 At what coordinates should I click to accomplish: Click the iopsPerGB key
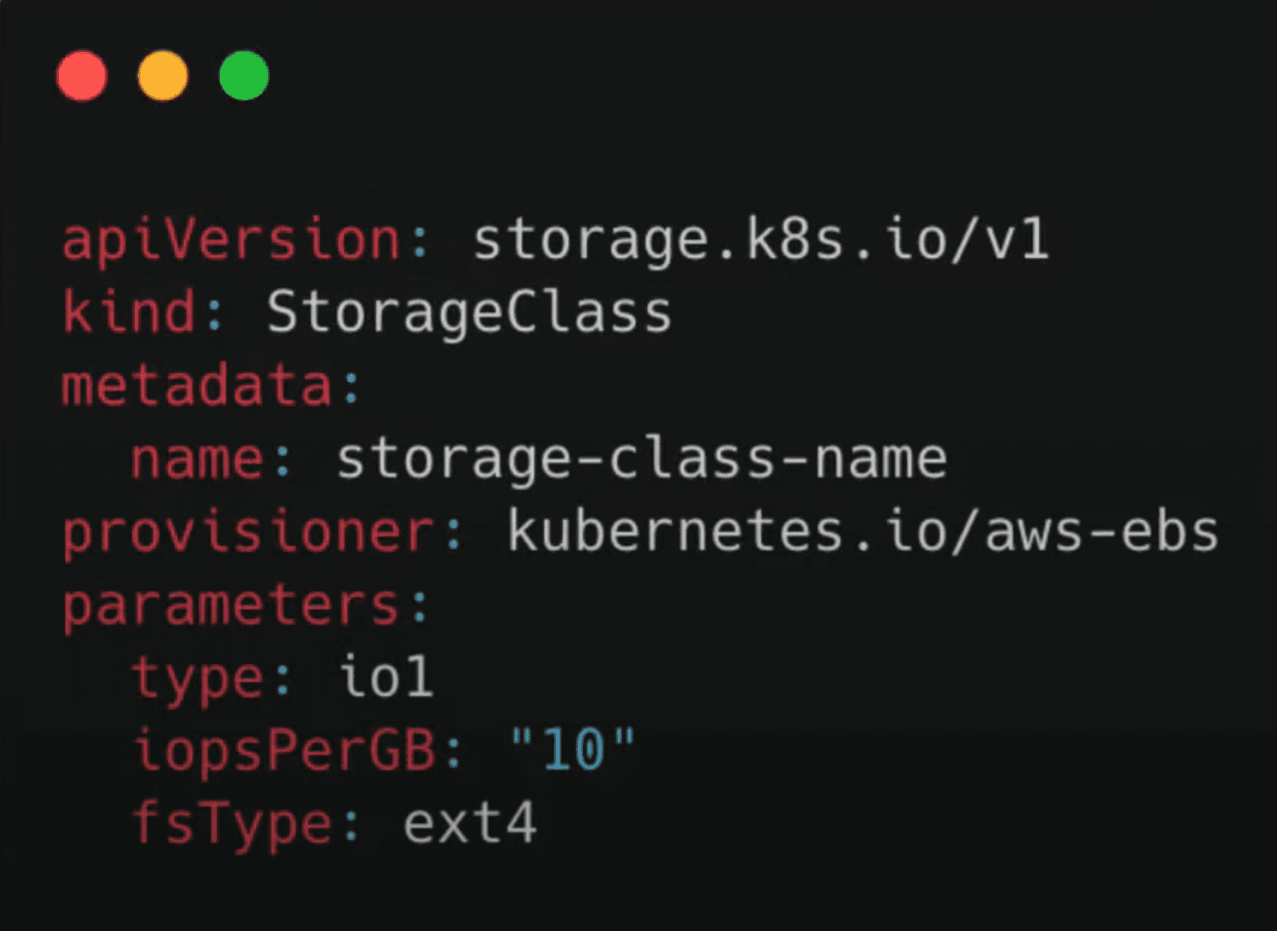point(284,751)
